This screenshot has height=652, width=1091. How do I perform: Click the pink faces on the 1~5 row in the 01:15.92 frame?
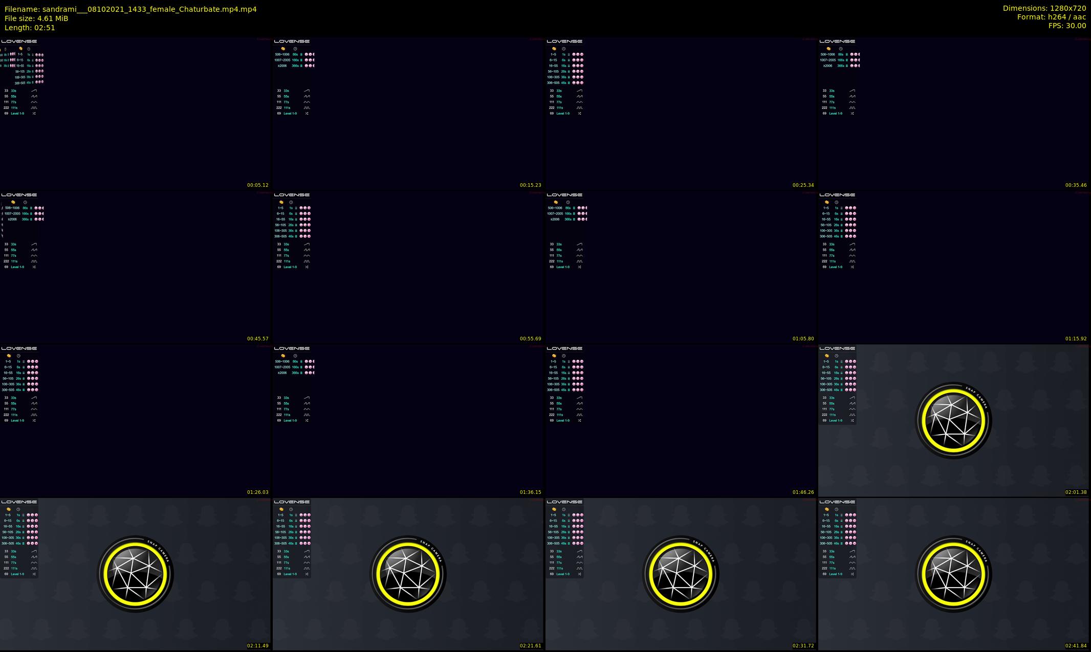(850, 208)
